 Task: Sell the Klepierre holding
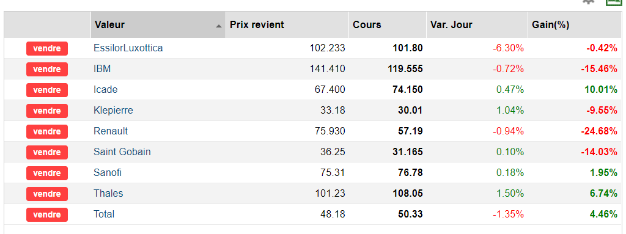(47, 111)
